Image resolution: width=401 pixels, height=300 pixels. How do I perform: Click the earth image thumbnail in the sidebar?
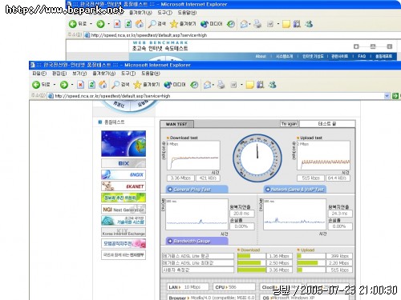[x=124, y=143]
